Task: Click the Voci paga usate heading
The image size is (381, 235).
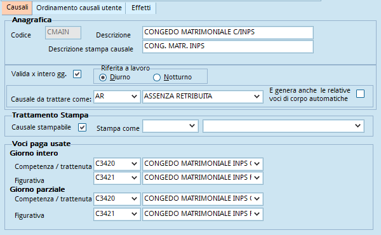Action: [41, 144]
